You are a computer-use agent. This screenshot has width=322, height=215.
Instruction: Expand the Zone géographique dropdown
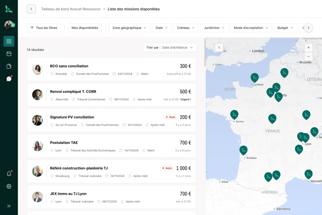(x=129, y=28)
